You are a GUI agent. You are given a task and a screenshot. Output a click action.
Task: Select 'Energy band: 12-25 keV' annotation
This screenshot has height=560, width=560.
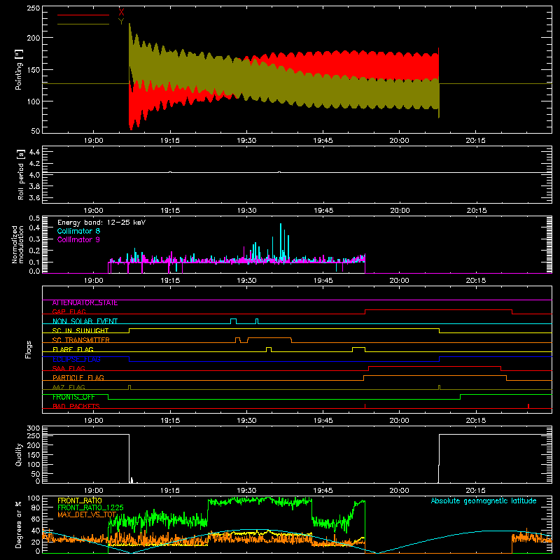point(101,223)
